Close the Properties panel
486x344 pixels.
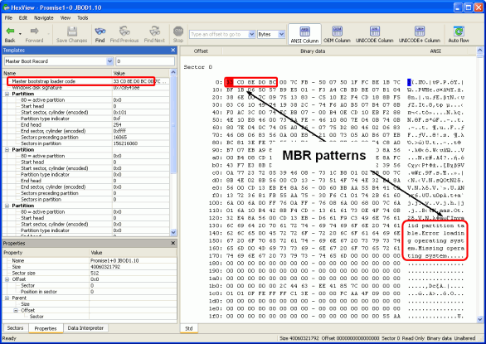pos(173,243)
